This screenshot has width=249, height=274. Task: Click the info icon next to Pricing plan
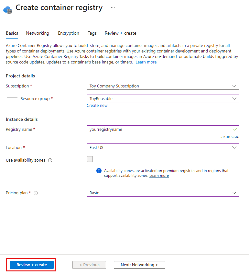point(36,193)
